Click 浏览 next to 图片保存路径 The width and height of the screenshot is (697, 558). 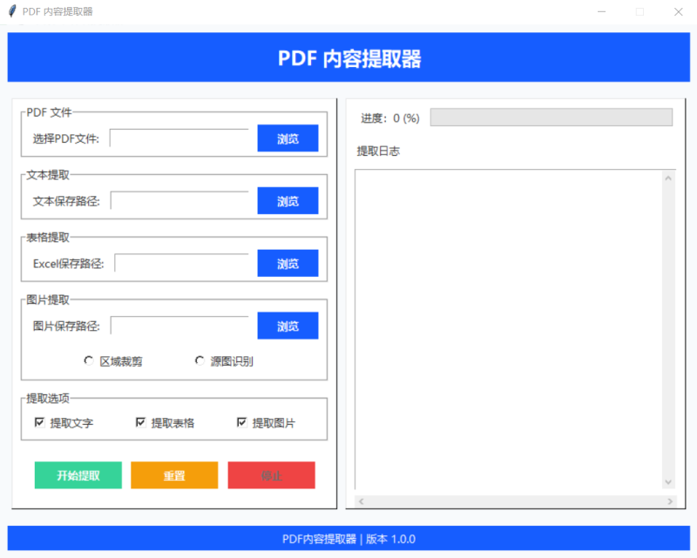pos(288,326)
